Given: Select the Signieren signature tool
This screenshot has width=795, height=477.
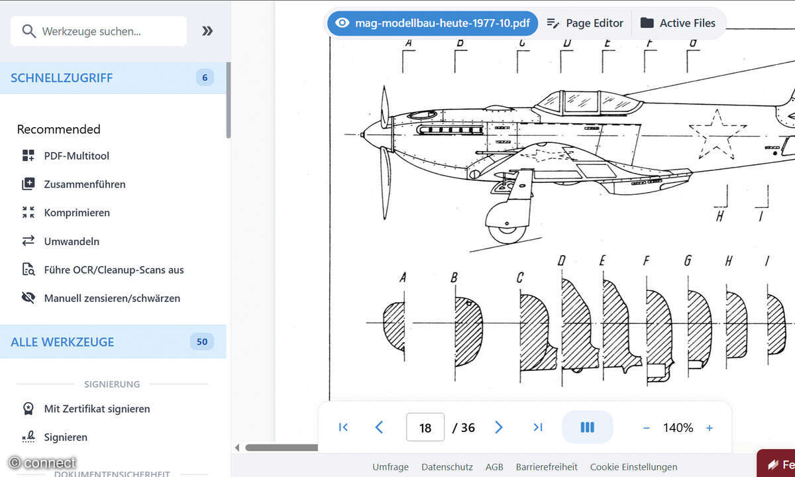Looking at the screenshot, I should point(66,437).
